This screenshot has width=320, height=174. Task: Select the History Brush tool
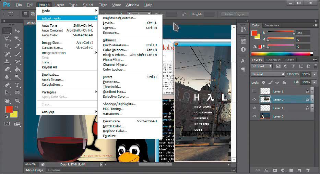coord(17,62)
